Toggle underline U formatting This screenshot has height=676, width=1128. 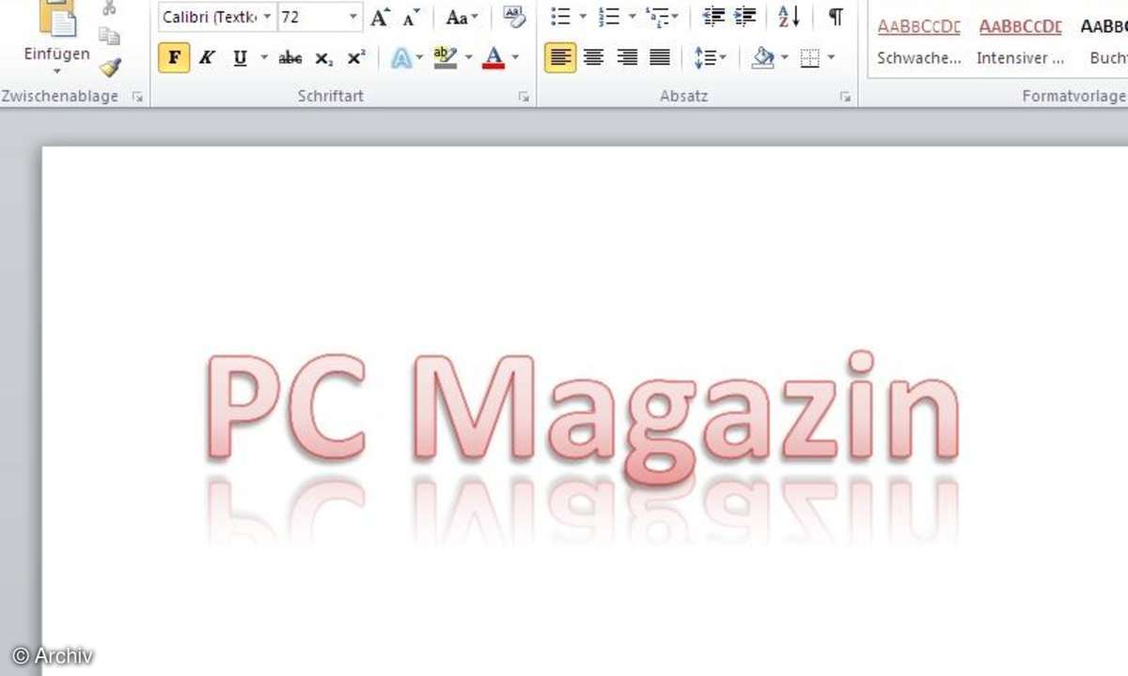[241, 58]
